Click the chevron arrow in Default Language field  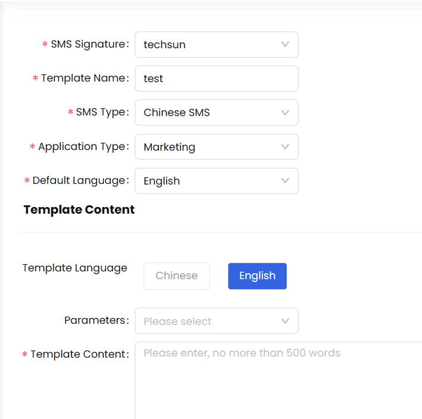click(x=285, y=181)
